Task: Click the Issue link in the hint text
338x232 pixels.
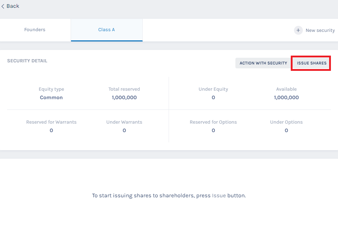Action: coord(219,196)
